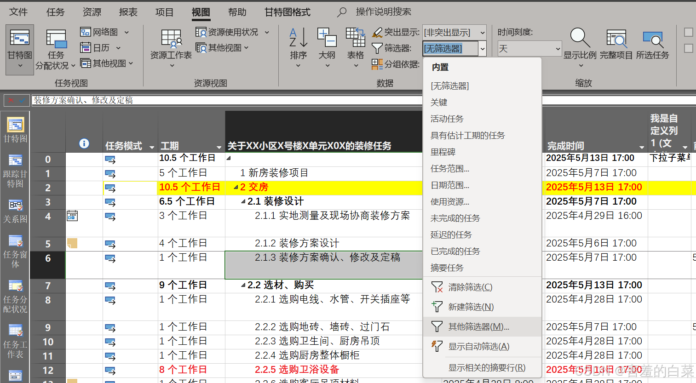
Task: Click the 10.5 个工作日 duration in row 2
Action: [191, 187]
